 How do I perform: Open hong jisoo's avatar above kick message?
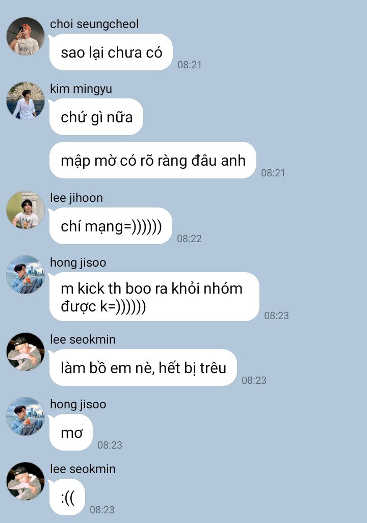coord(25,275)
